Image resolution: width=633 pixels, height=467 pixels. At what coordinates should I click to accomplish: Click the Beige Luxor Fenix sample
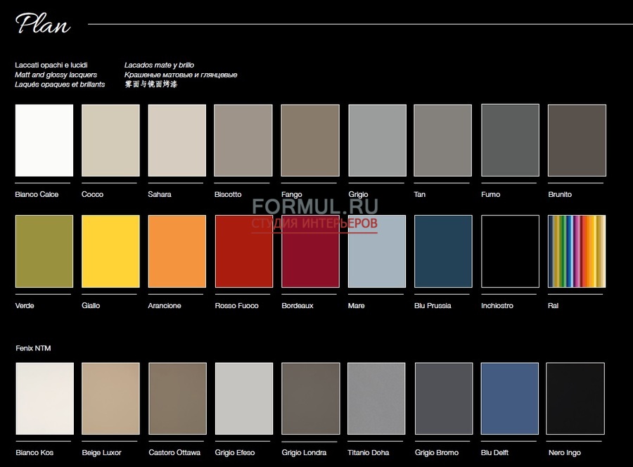tap(110, 399)
